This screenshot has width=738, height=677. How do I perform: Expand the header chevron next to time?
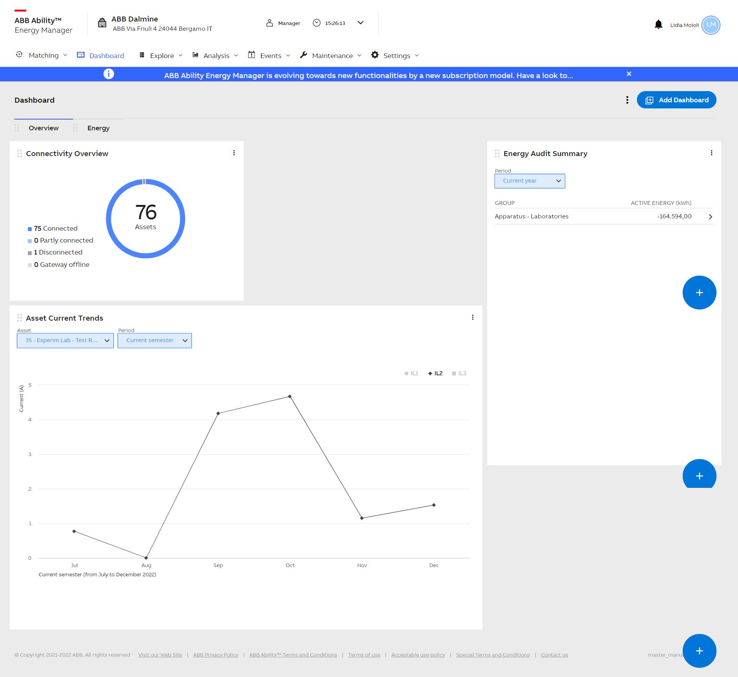(x=361, y=23)
